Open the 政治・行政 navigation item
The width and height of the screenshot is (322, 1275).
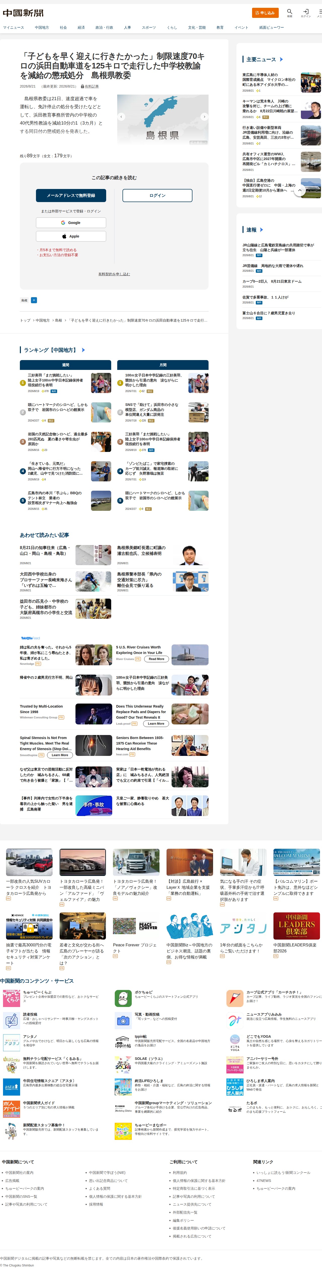point(104,28)
